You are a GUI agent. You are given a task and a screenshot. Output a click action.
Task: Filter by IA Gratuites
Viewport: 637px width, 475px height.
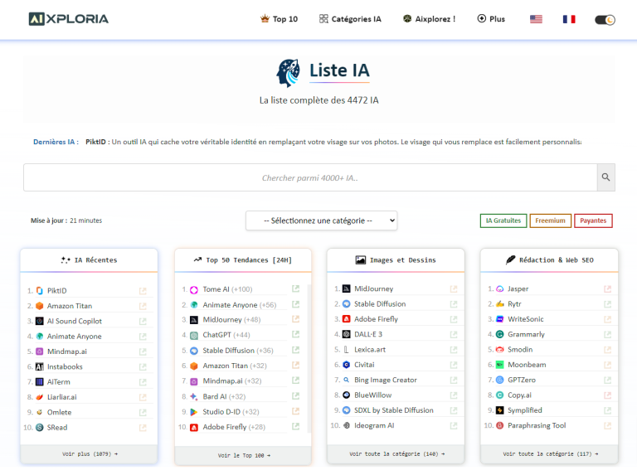(503, 221)
